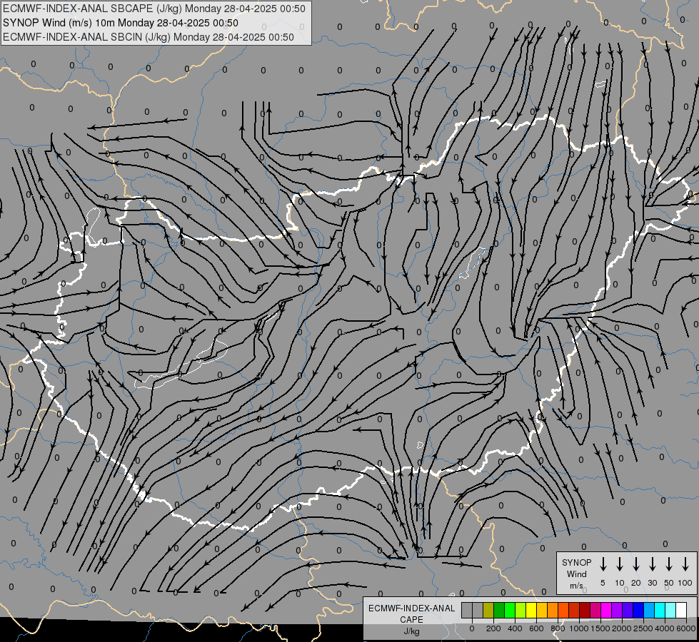
Task: Choose the 2500 tick label on CAPE scale
Action: tap(643, 628)
